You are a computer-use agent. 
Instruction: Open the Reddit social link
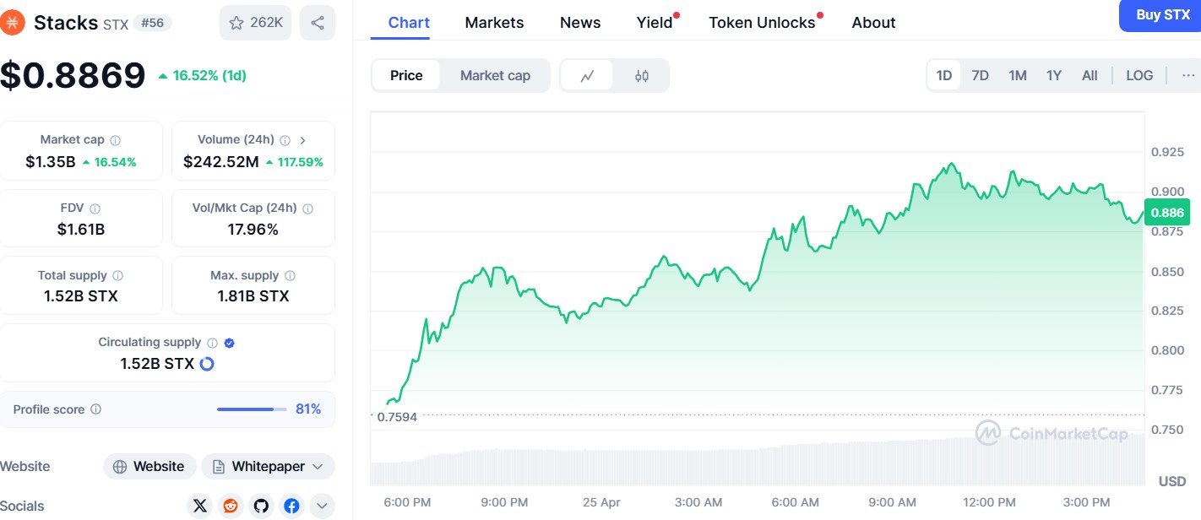[231, 506]
